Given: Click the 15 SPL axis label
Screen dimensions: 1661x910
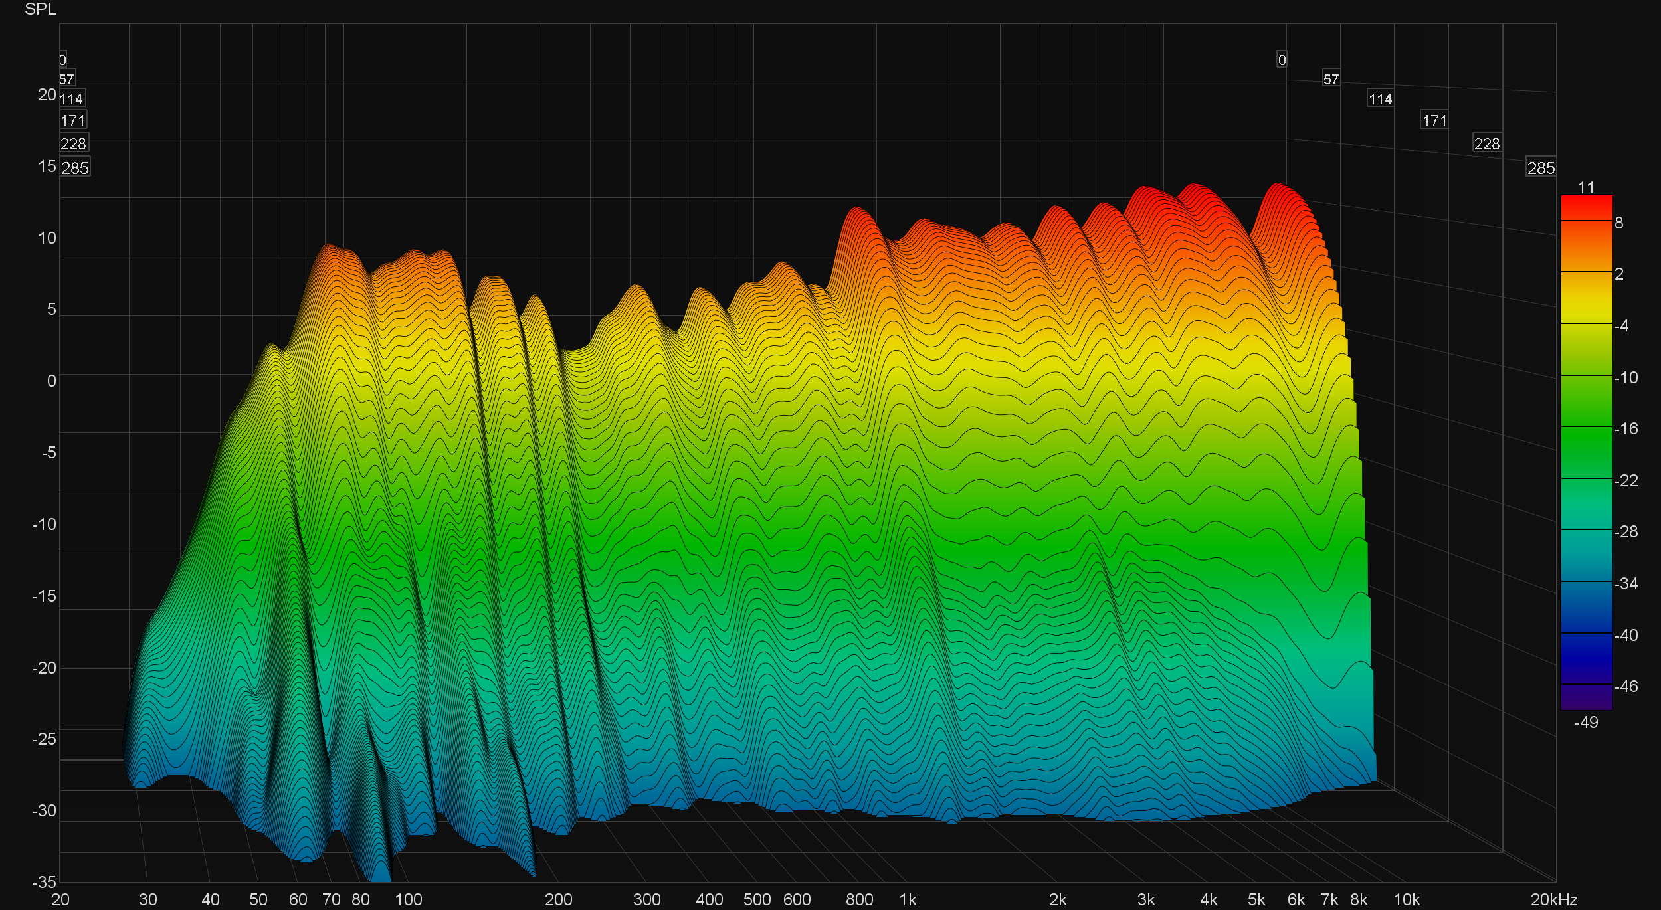Looking at the screenshot, I should 47,166.
